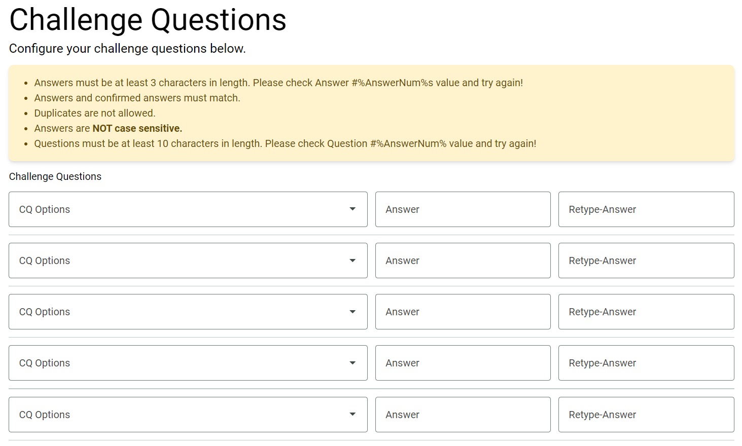Click the second row dropdown arrow icon

(352, 261)
